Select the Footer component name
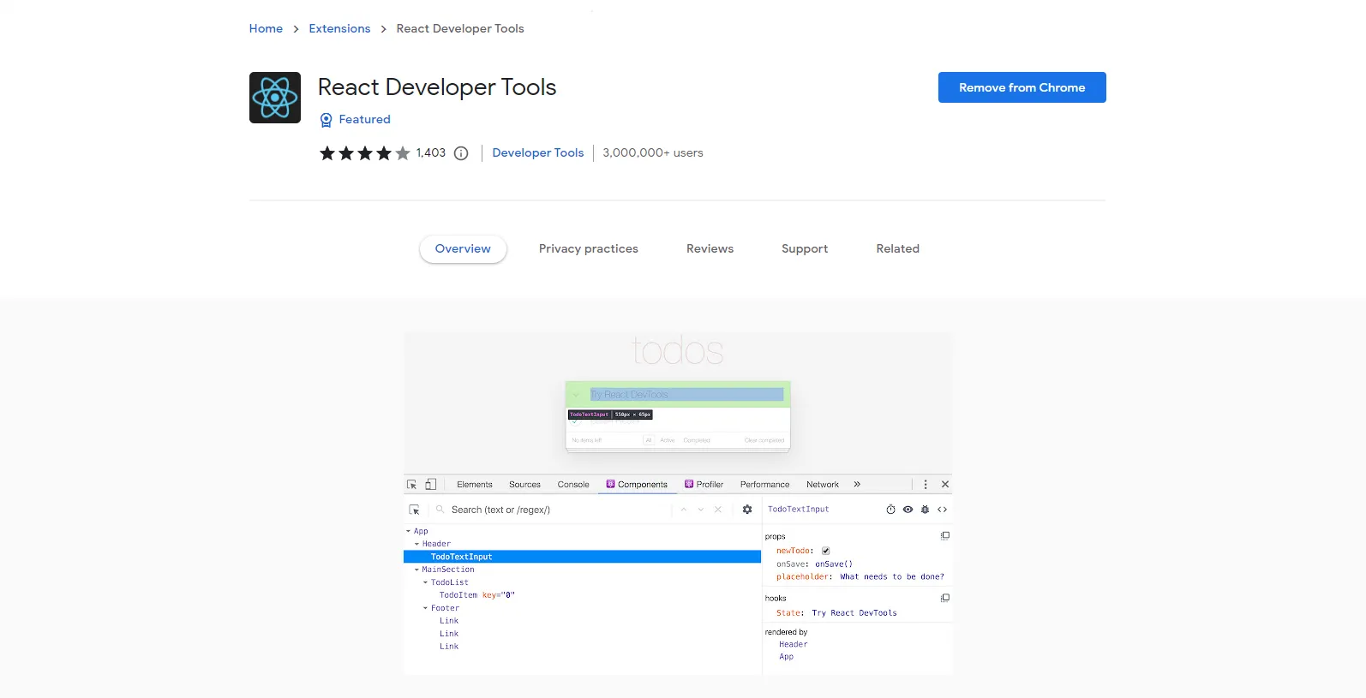The height and width of the screenshot is (698, 1366). (445, 608)
